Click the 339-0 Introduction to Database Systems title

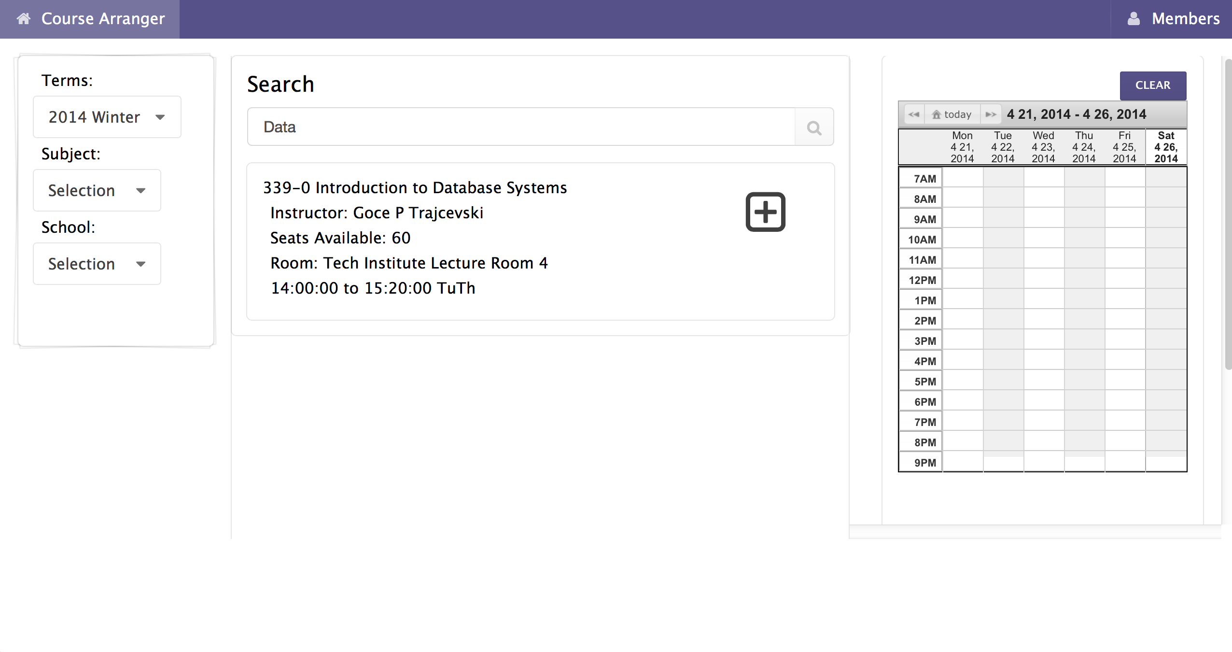[415, 187]
